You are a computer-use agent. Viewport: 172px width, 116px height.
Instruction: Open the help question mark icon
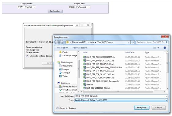click(165, 48)
